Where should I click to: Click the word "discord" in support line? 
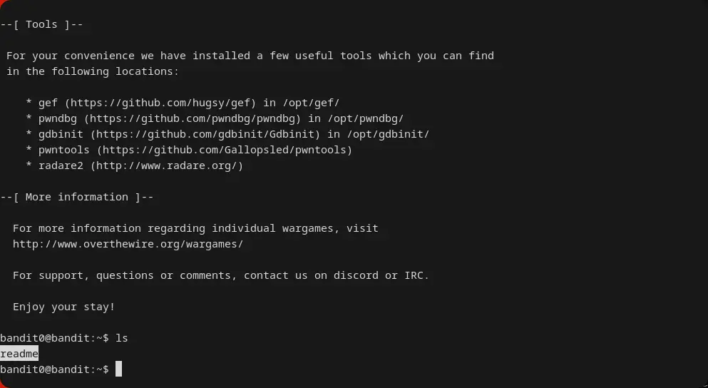point(356,275)
